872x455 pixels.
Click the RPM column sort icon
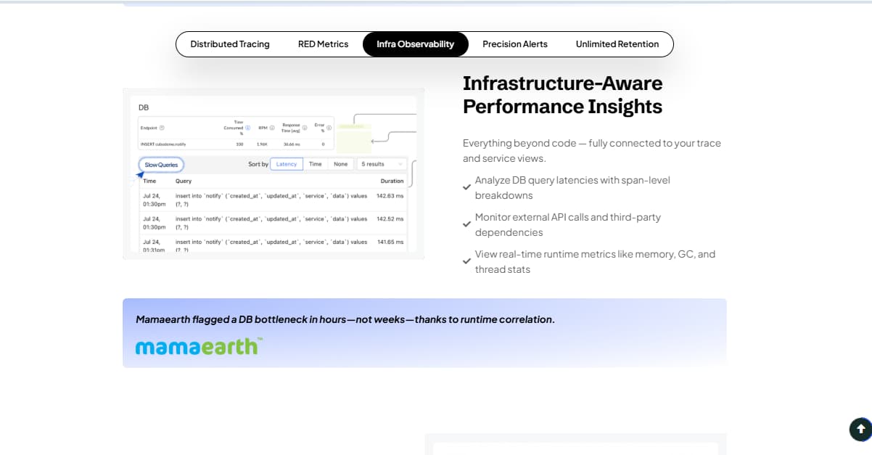point(273,128)
